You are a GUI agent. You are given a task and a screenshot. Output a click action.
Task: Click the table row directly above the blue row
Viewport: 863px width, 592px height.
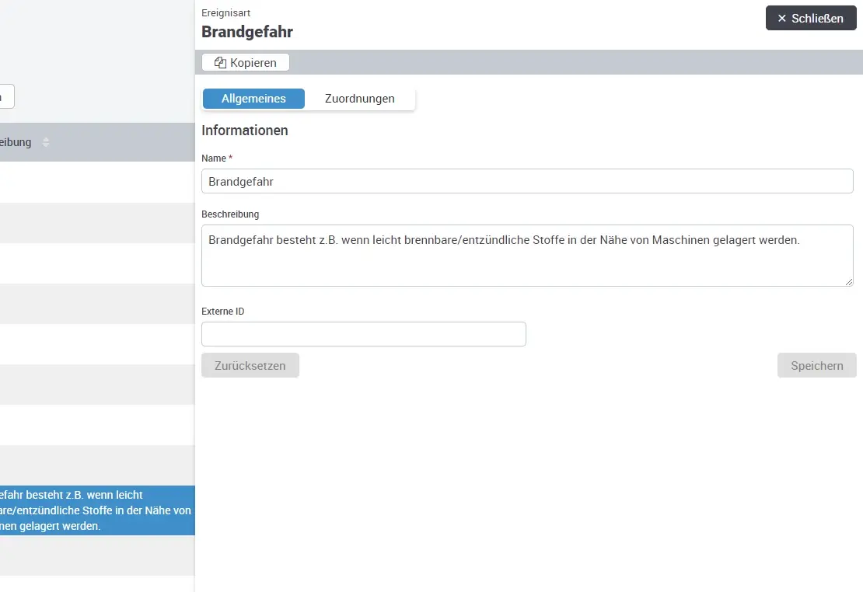click(97, 465)
